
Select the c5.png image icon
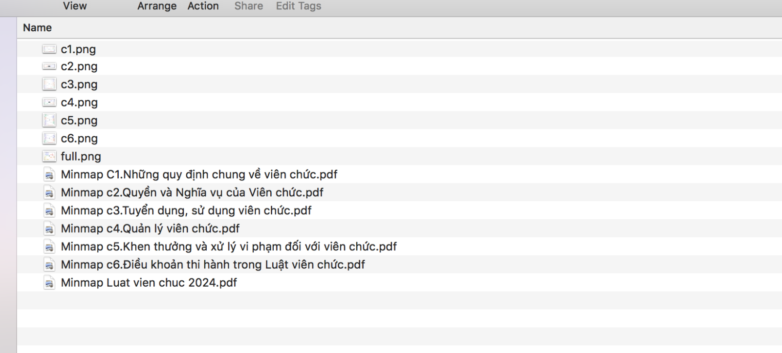pyautogui.click(x=49, y=120)
